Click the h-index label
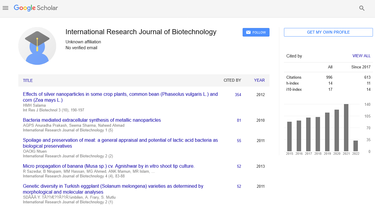The height and width of the screenshot is (206, 375). coord(293,83)
